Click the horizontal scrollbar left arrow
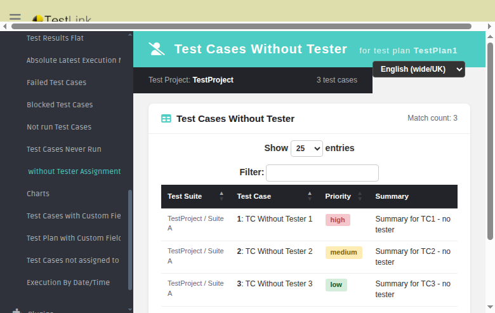495x313 pixels. tap(4, 26)
